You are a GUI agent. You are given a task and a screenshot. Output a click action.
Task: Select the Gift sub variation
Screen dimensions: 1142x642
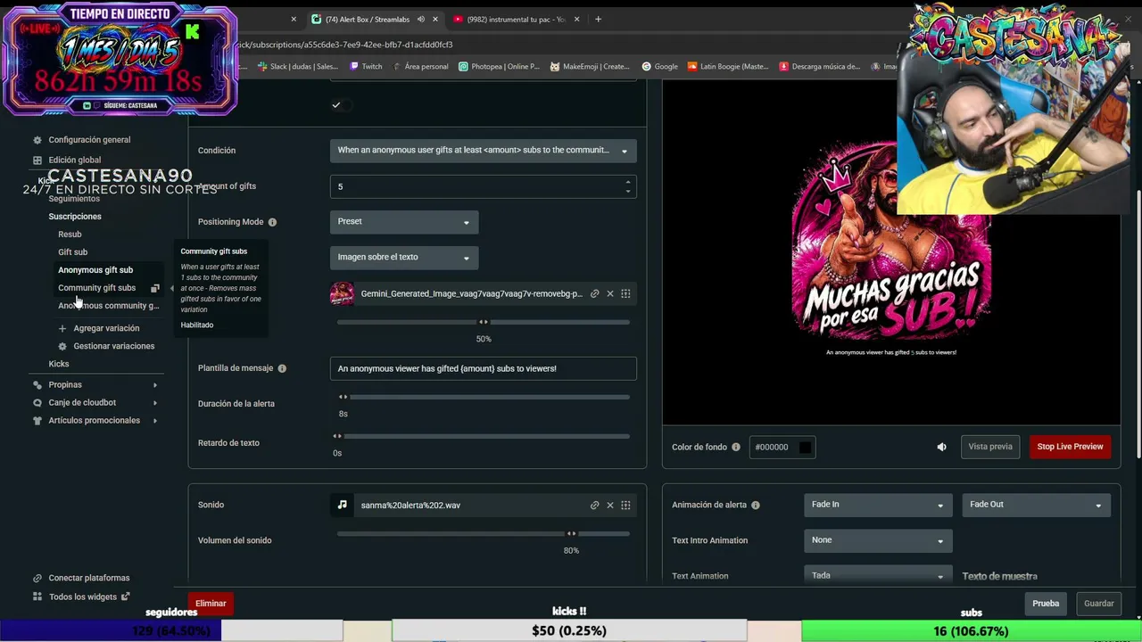pyautogui.click(x=72, y=252)
